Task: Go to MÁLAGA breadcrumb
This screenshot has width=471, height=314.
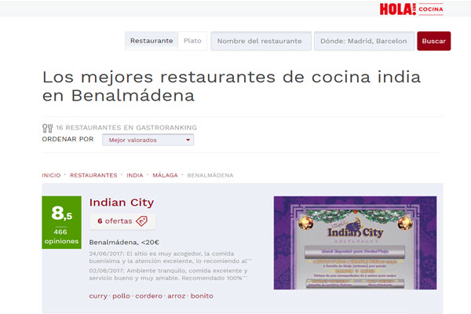Action: coord(165,175)
